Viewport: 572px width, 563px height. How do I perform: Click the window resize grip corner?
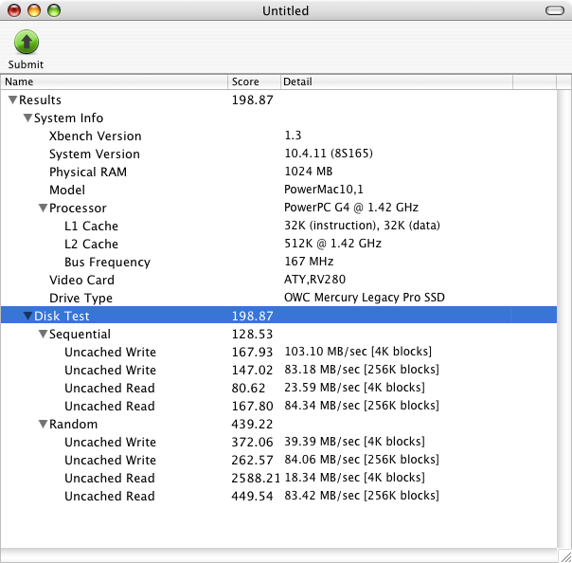tap(563, 554)
